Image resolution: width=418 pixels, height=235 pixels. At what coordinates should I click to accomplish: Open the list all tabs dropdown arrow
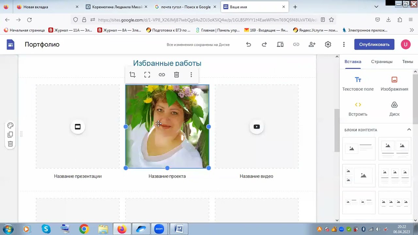376,7
